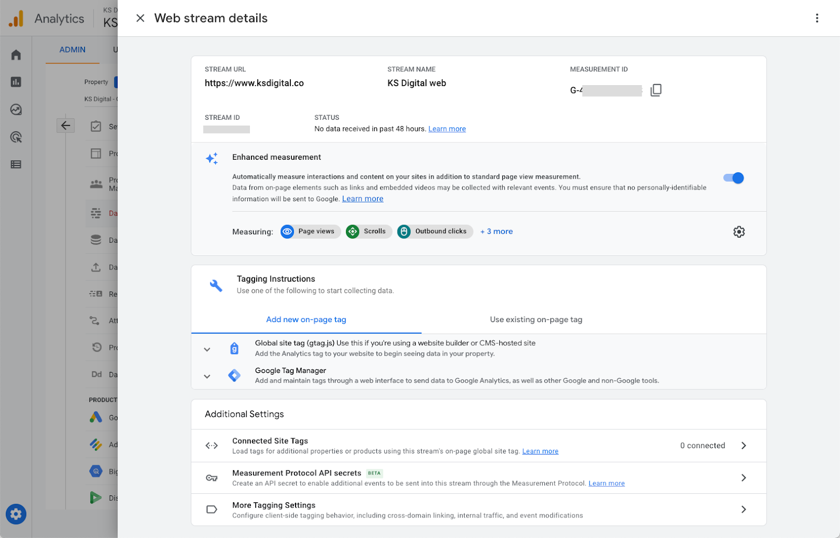Show the + 3 more measurements
Image resolution: width=840 pixels, height=538 pixels.
pos(496,232)
